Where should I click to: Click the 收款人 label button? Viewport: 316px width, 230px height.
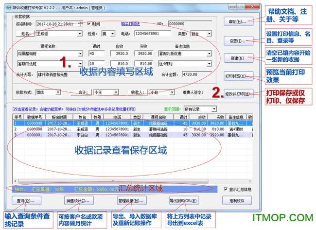tap(138, 92)
